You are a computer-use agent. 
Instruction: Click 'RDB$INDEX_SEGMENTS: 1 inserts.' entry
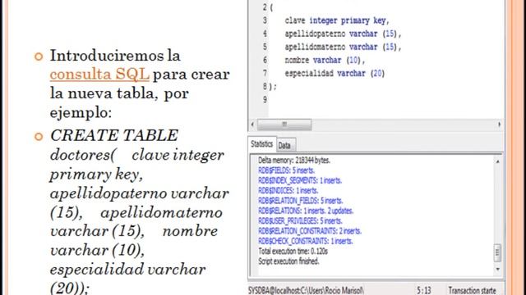pyautogui.click(x=300, y=180)
